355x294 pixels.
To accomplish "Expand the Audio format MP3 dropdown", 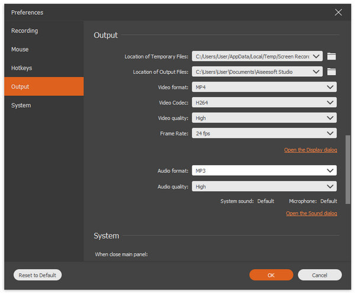I will point(264,170).
